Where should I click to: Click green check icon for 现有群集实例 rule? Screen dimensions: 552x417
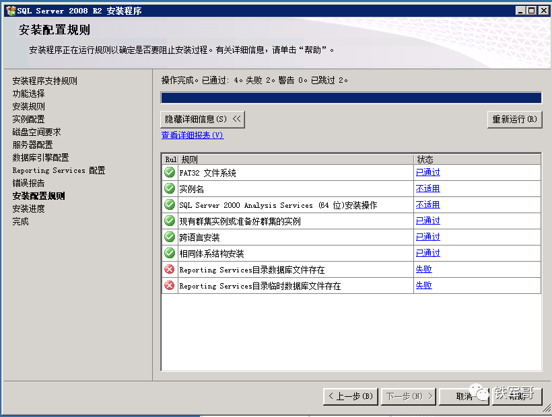click(170, 221)
